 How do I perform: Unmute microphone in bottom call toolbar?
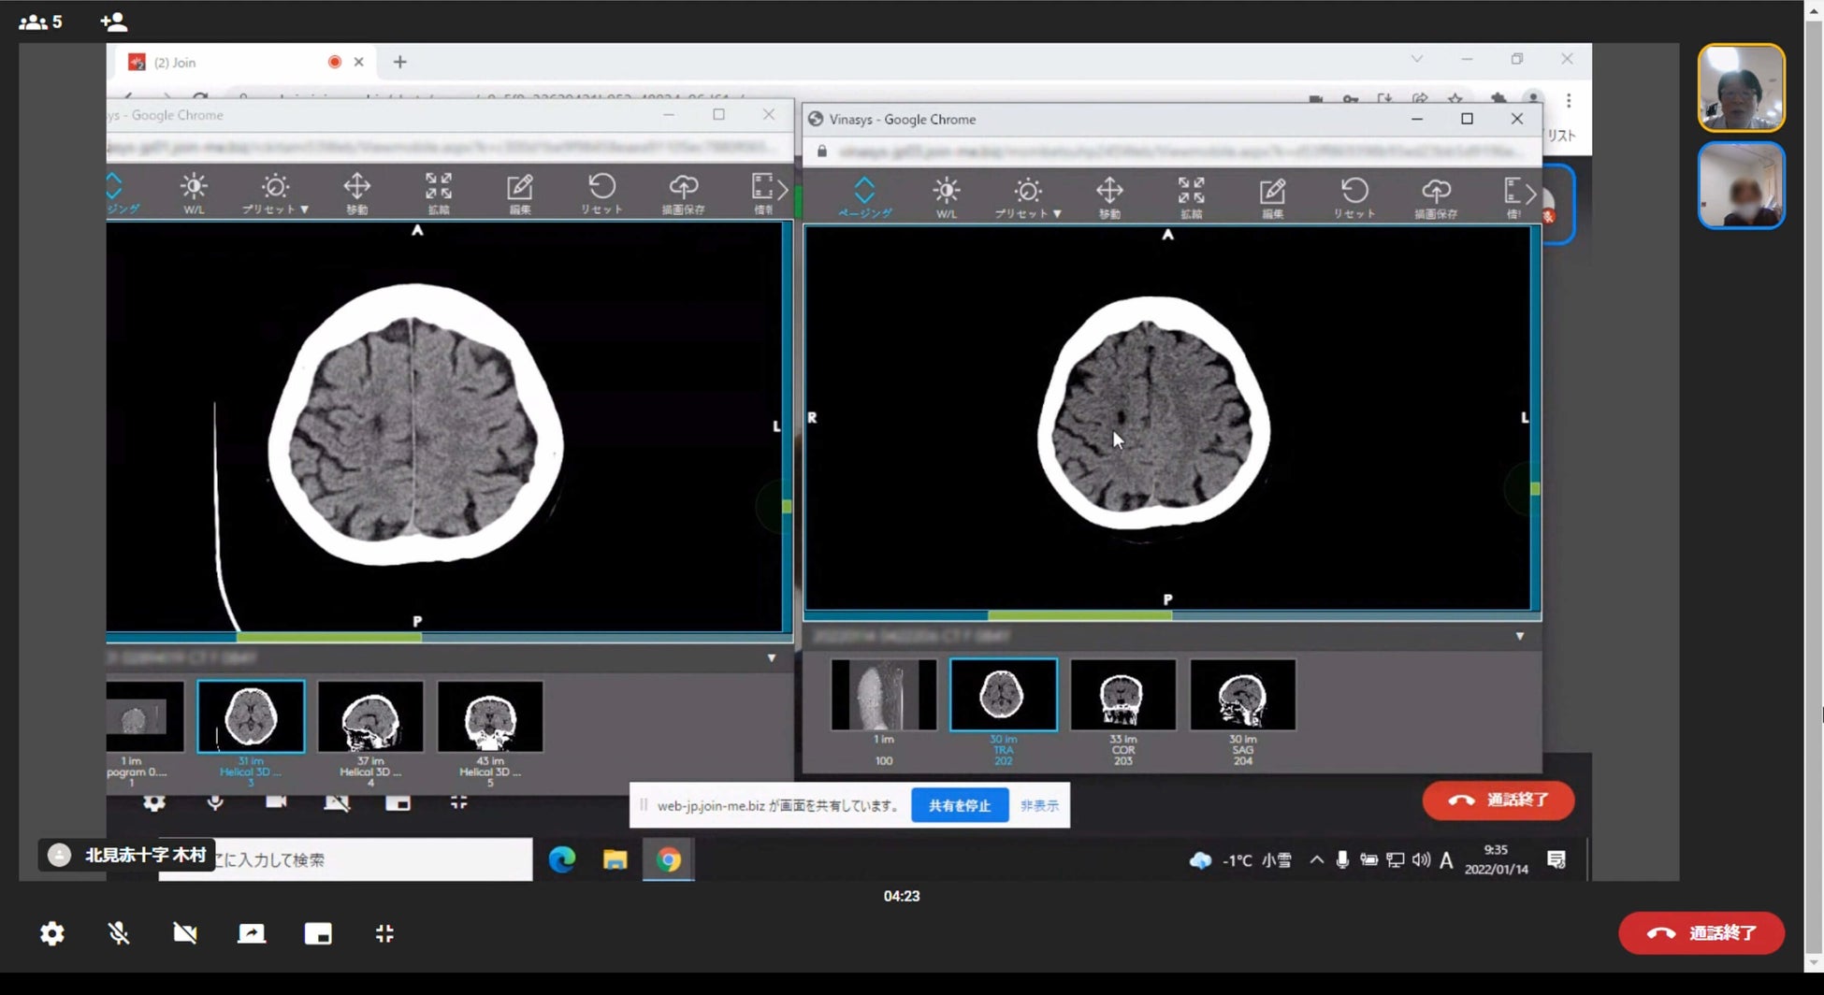point(118,933)
